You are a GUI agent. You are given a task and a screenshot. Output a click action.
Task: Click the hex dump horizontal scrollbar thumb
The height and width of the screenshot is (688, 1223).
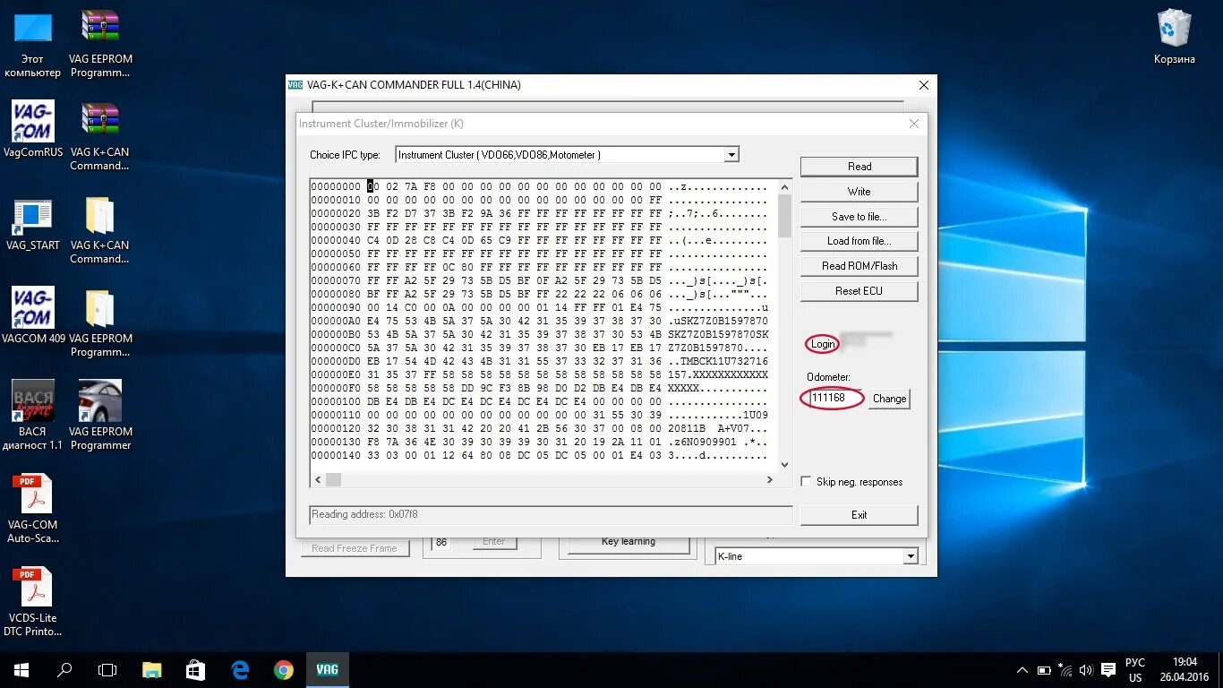tap(333, 480)
